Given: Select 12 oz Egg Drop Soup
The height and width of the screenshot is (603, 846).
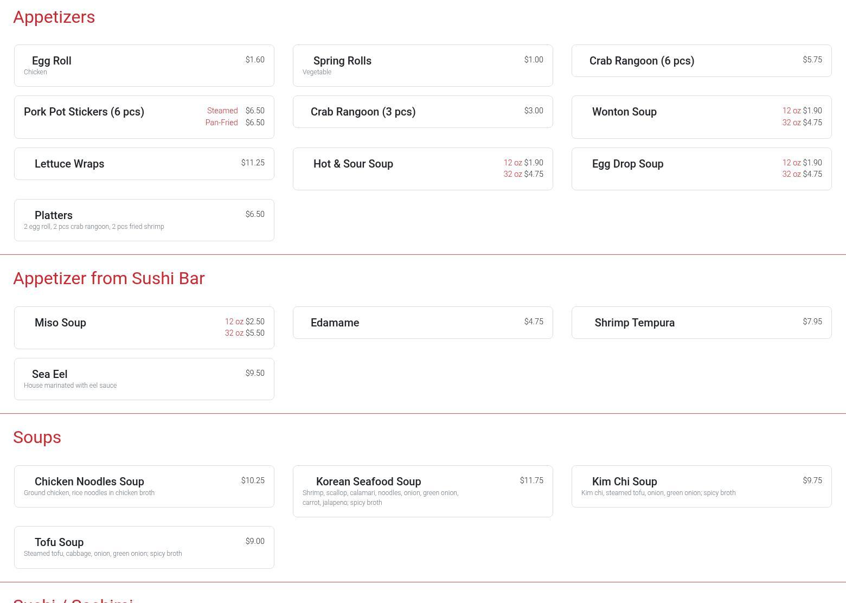Looking at the screenshot, I should pyautogui.click(x=802, y=163).
